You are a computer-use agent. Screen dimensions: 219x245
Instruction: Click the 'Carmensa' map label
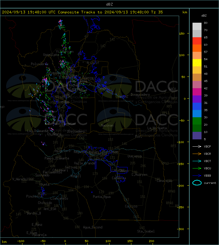click(119, 178)
